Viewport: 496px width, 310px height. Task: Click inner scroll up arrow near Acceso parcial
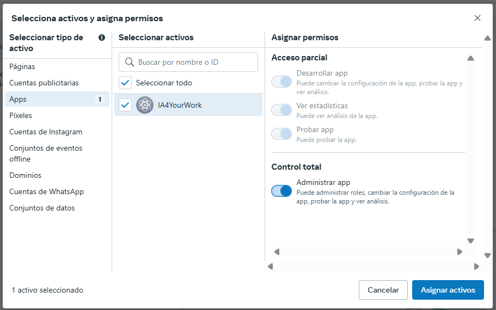point(471,58)
